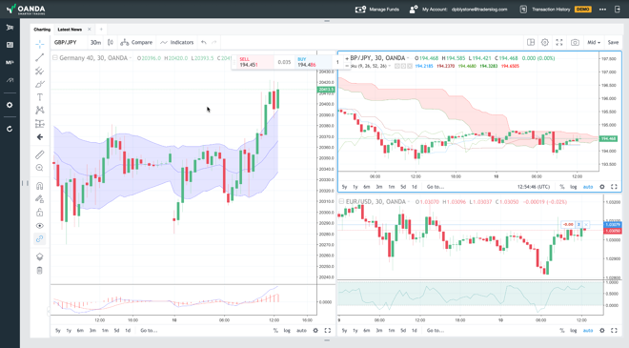
Task: Select the crosshair cursor tool
Action: pyautogui.click(x=39, y=44)
